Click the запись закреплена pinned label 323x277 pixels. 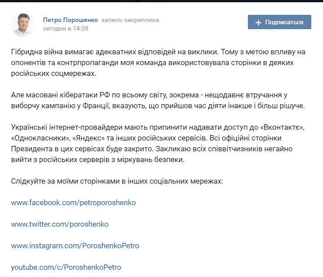130,20
